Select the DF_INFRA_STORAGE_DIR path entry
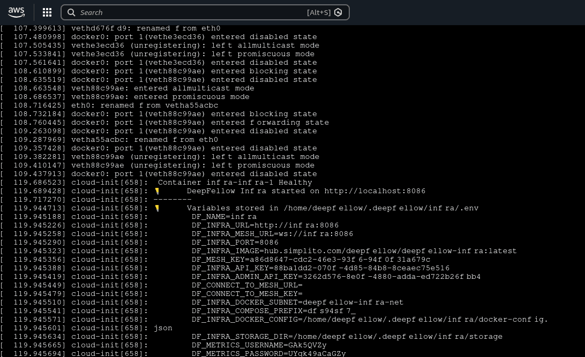This screenshot has height=357, width=585. coord(348,336)
